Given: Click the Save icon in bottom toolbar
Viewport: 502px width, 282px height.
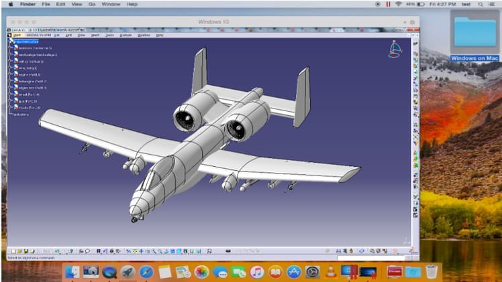Looking at the screenshot, I should click(x=24, y=251).
